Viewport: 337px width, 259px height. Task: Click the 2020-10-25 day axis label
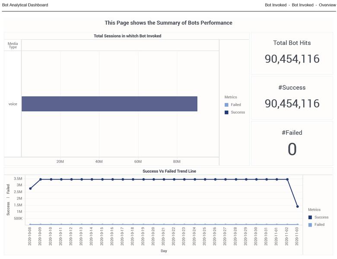[x=204, y=237]
